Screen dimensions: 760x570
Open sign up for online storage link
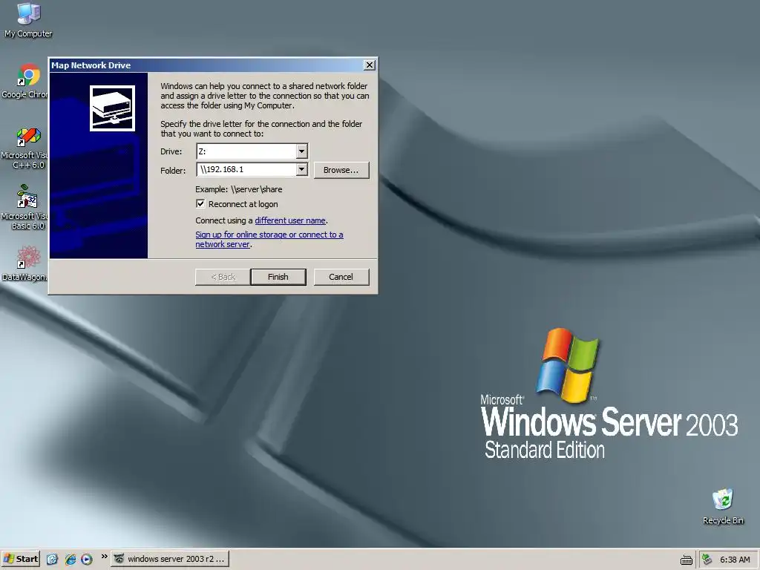(x=269, y=240)
